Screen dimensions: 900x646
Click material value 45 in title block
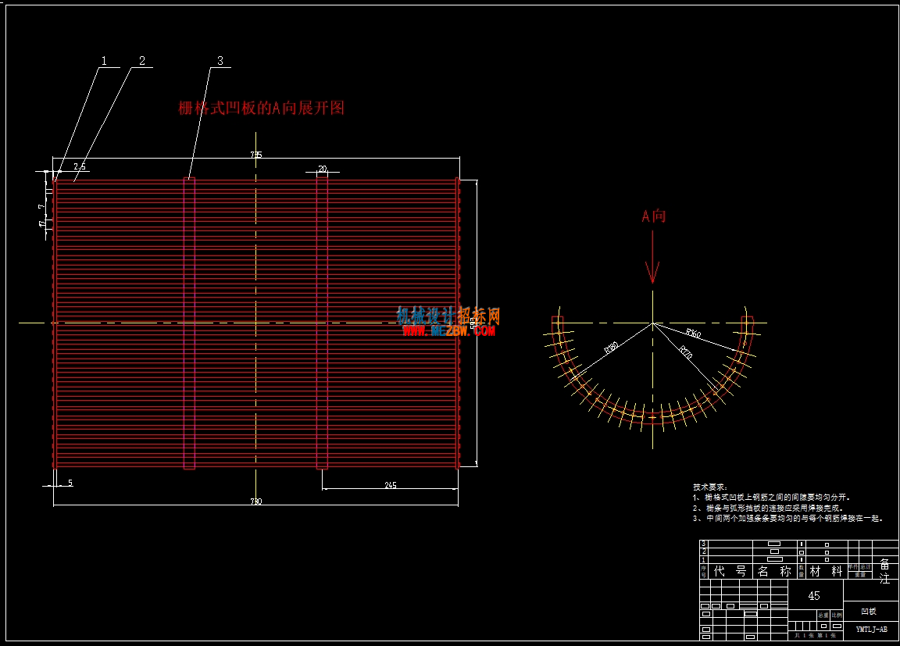point(814,596)
